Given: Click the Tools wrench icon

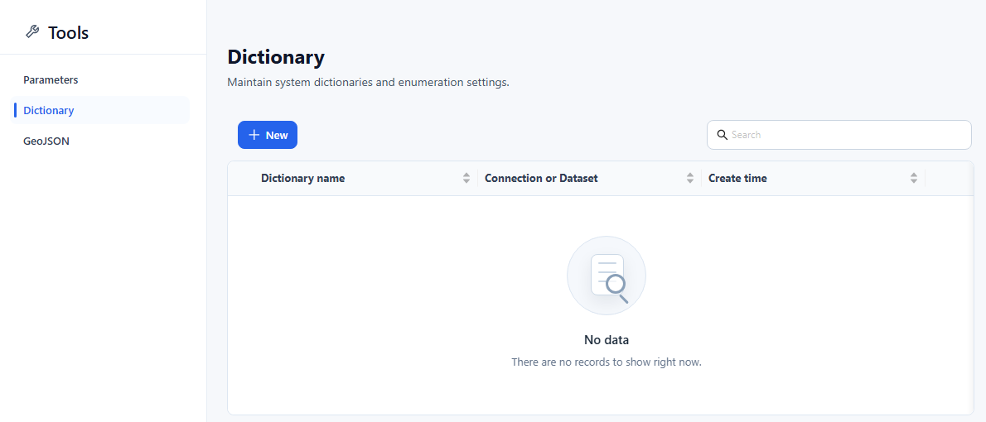Looking at the screenshot, I should point(32,31).
